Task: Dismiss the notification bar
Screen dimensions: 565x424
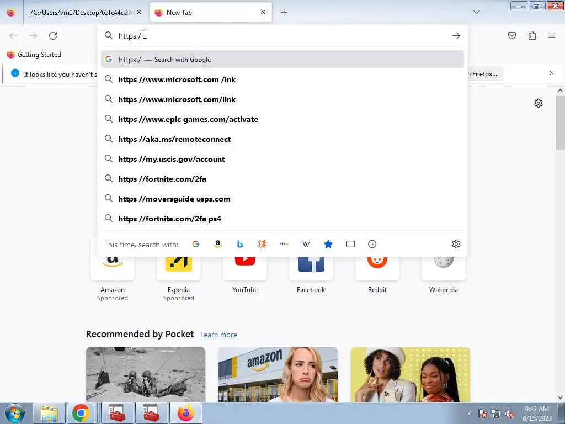Action: pyautogui.click(x=552, y=73)
